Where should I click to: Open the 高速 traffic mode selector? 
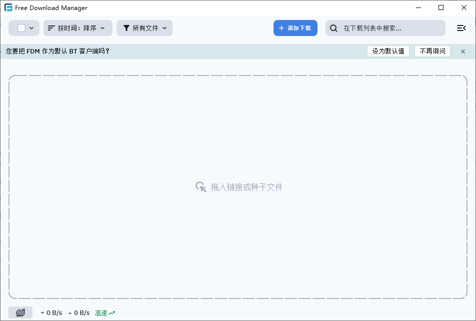click(105, 313)
